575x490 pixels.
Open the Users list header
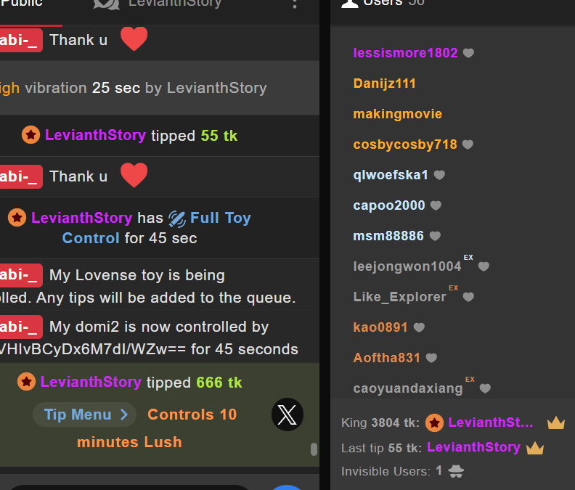[x=383, y=3]
